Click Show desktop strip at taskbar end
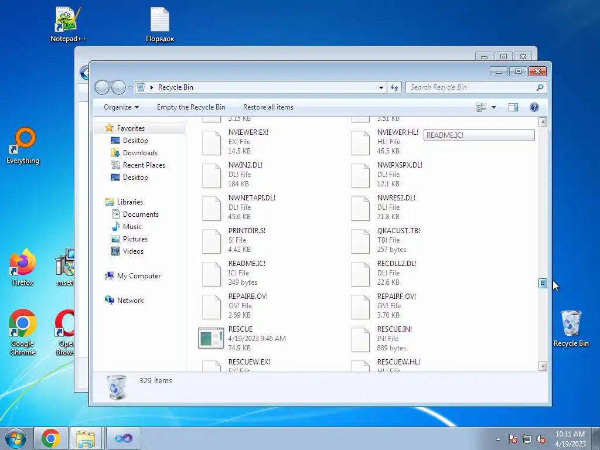This screenshot has height=450, width=600. click(x=596, y=439)
